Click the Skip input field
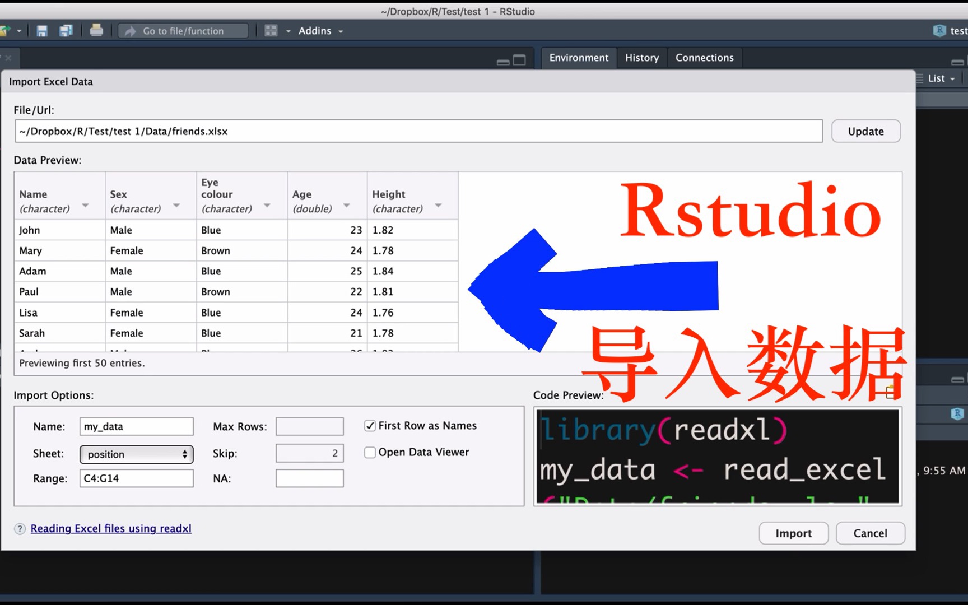Viewport: 968px width, 605px height. [x=309, y=453]
